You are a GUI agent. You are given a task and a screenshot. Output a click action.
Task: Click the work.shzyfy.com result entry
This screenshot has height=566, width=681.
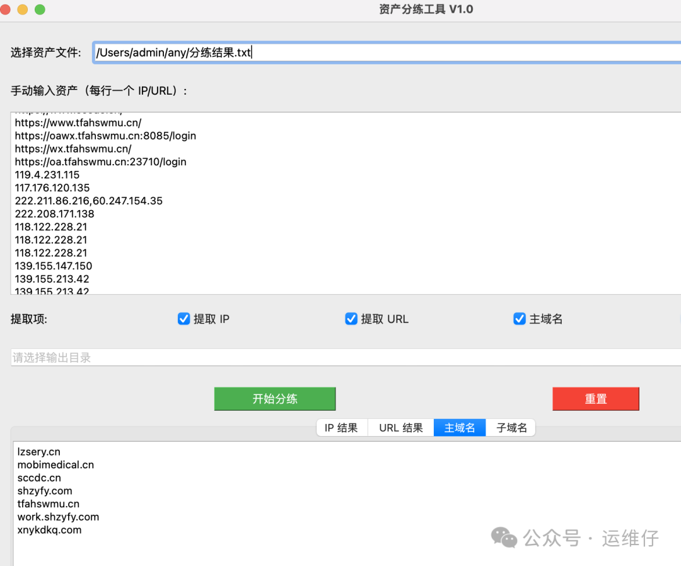pos(58,517)
